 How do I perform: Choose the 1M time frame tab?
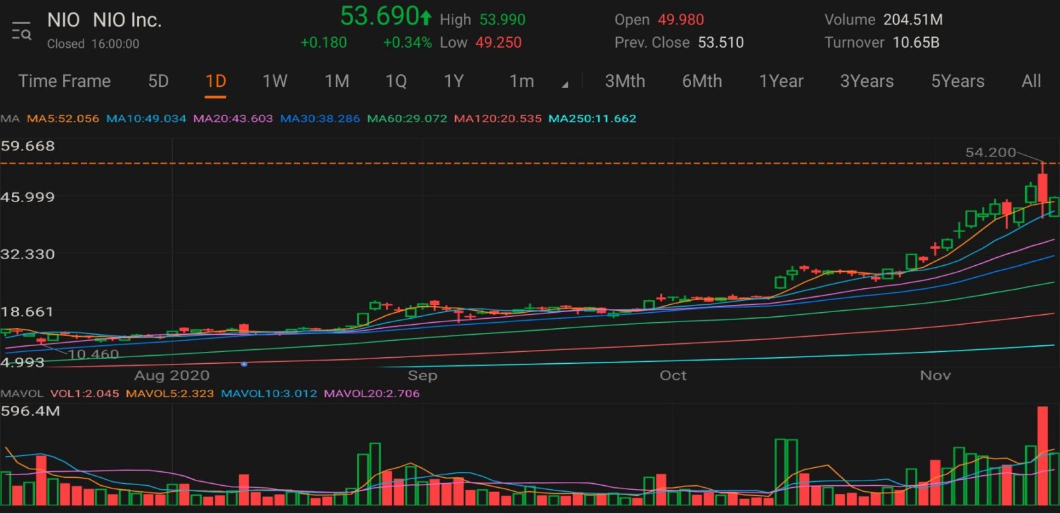(337, 81)
